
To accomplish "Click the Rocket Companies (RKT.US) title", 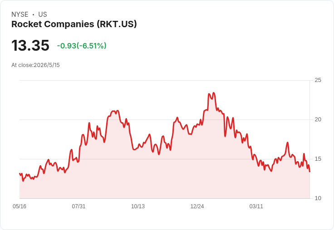I will (x=74, y=24).
